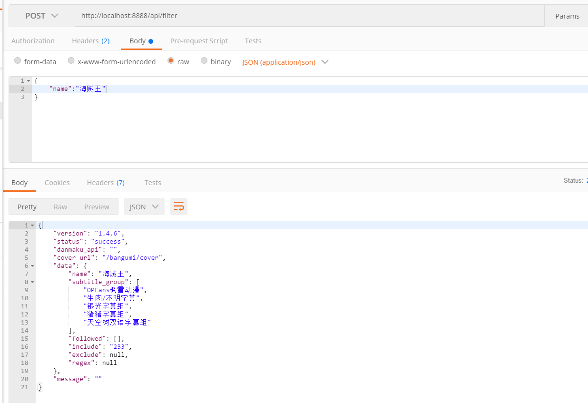The height and width of the screenshot is (403, 588).
Task: Switch to the request Headers (2) tab
Action: (x=91, y=41)
